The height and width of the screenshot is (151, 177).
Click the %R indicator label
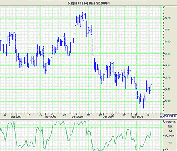coord(170,126)
